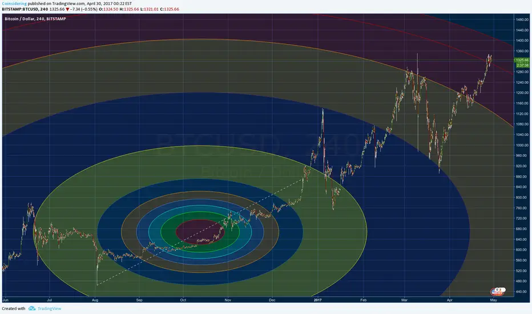Click the May label on time axis

[x=494, y=300]
